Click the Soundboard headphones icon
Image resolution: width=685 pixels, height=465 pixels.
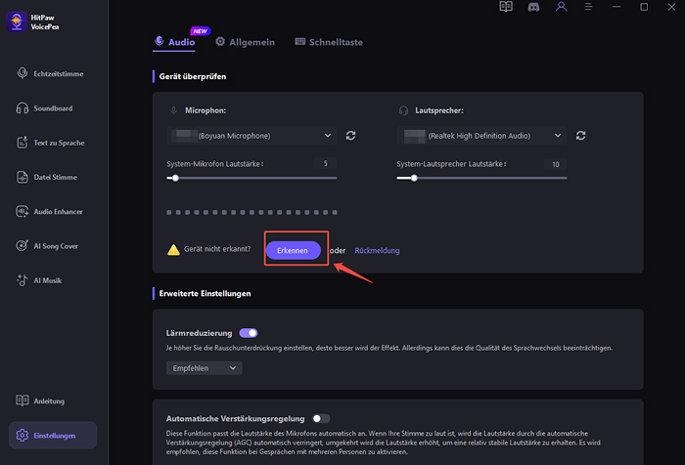[23, 107]
